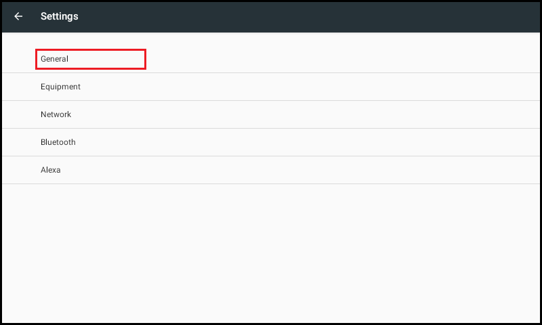Click the Network label text
542x325 pixels.
tap(56, 114)
